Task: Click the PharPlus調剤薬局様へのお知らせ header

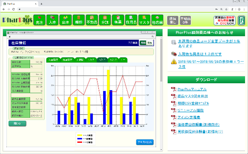Action: click(206, 33)
